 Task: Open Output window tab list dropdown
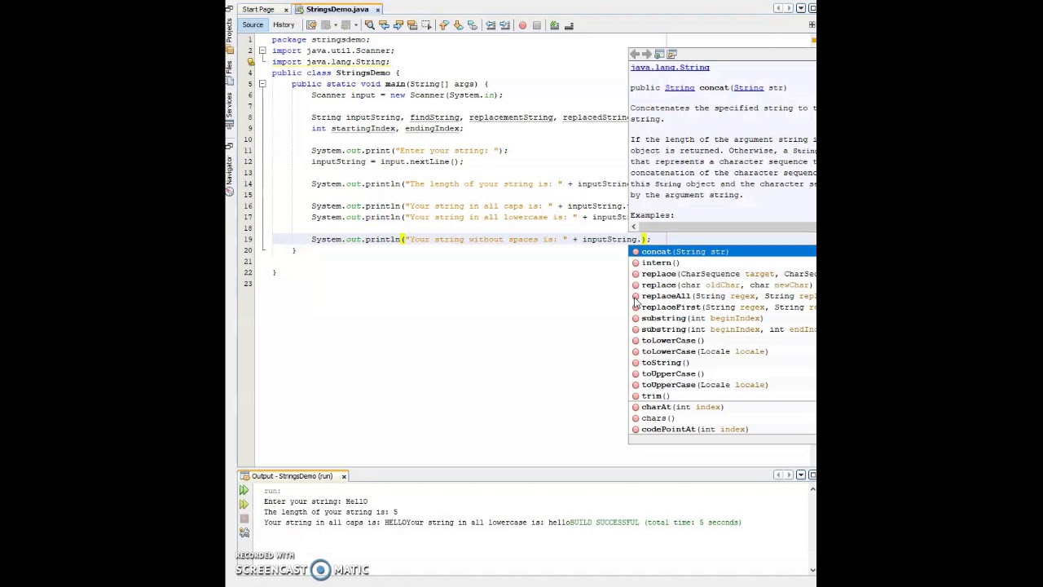click(x=801, y=474)
